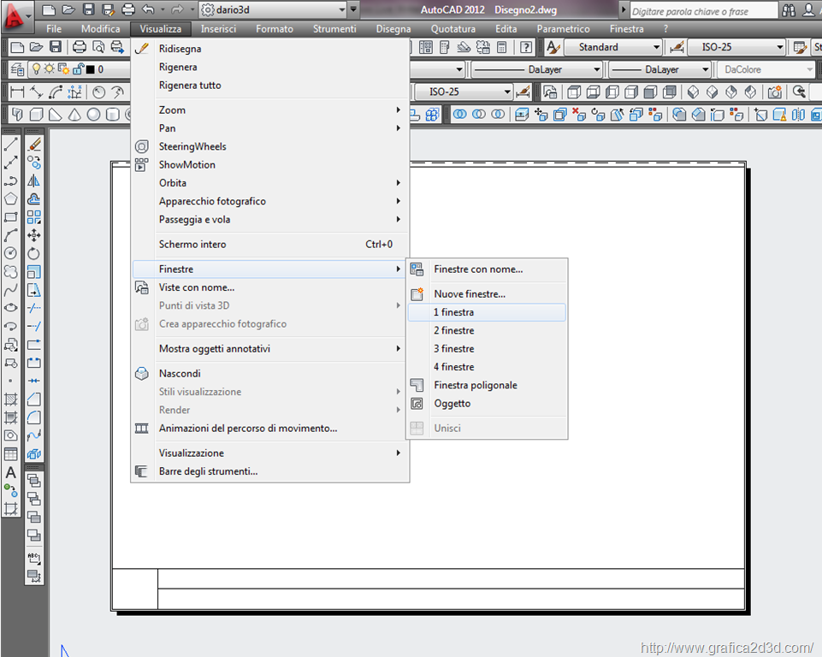Toggle the layer lock padlock icon
822x657 pixels.
(78, 69)
